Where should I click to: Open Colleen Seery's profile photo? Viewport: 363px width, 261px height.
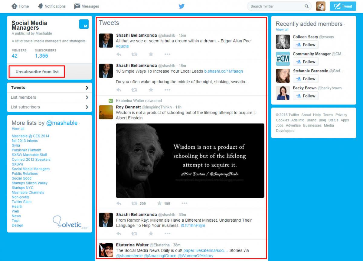pyautogui.click(x=283, y=42)
